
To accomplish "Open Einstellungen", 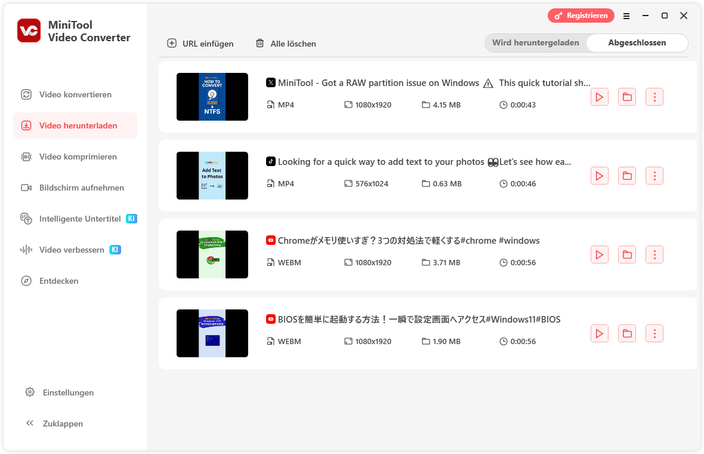I will click(x=60, y=392).
